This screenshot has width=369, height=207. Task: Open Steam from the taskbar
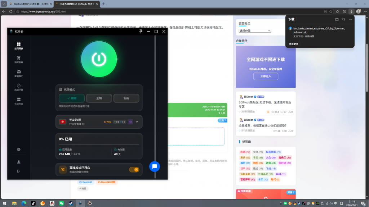click(71, 203)
